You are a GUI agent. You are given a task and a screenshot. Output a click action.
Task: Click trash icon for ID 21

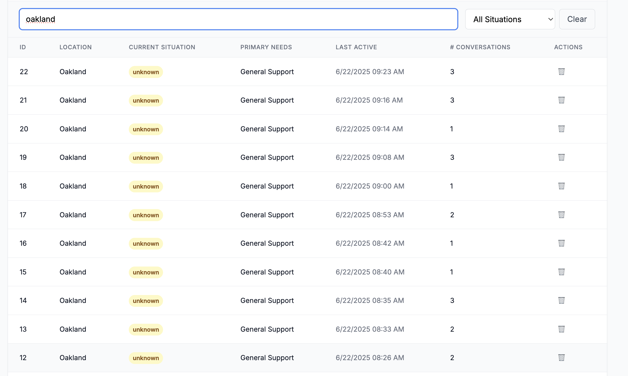(x=561, y=100)
